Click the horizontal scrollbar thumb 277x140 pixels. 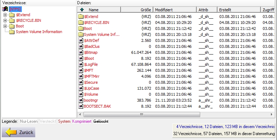[x=142, y=114]
